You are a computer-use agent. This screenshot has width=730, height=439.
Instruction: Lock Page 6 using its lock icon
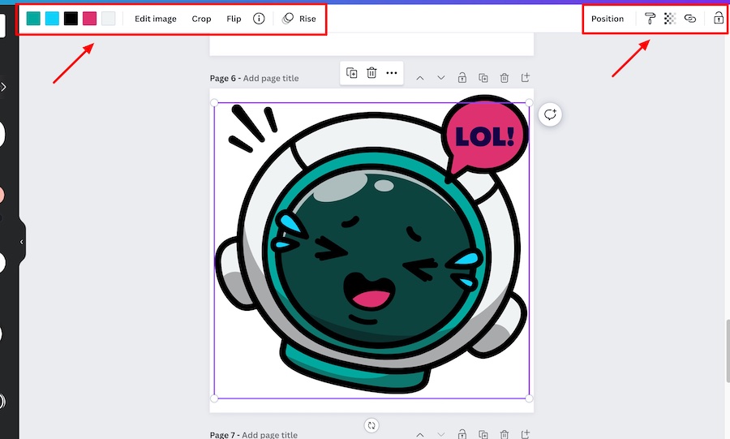(x=462, y=78)
